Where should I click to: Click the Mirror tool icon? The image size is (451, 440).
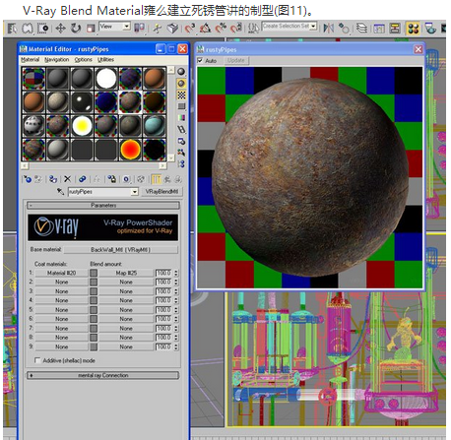coord(328,29)
